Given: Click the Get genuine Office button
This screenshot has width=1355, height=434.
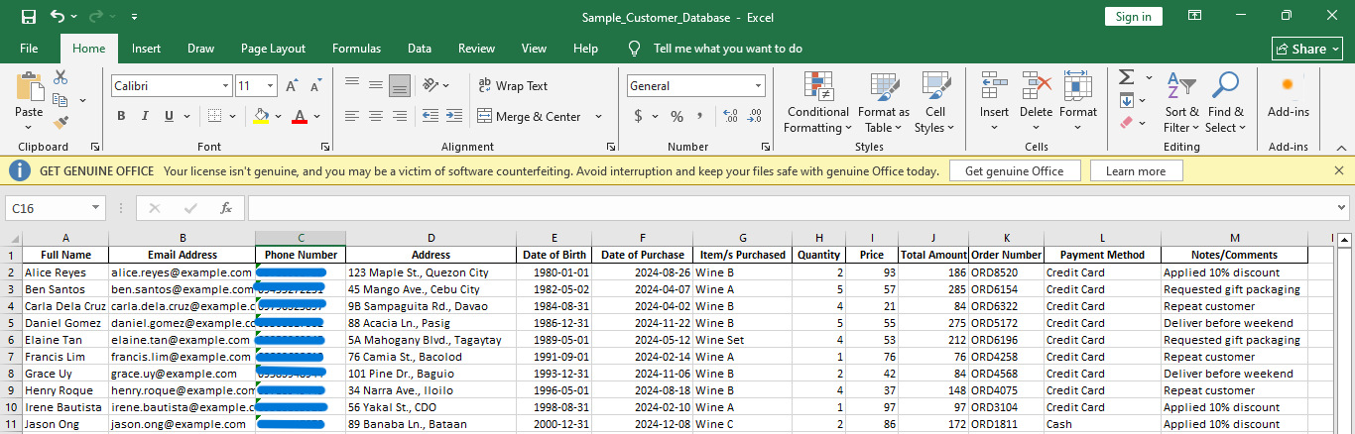Looking at the screenshot, I should [x=1014, y=171].
